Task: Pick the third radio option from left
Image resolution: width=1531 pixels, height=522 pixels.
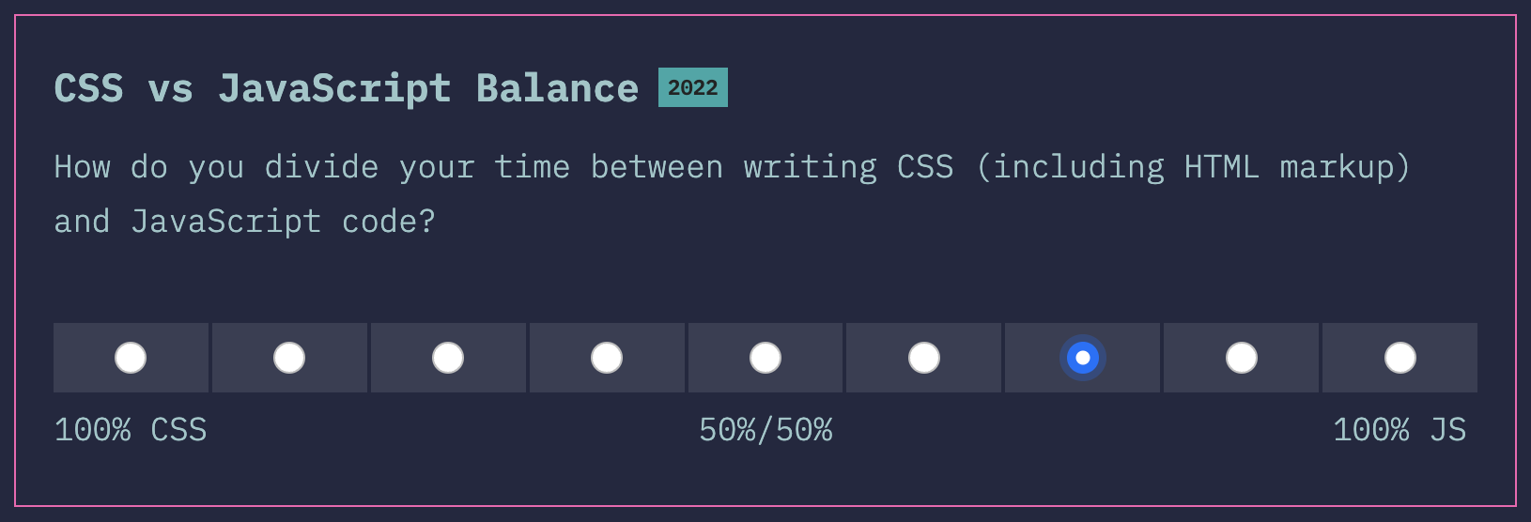Action: (x=448, y=358)
